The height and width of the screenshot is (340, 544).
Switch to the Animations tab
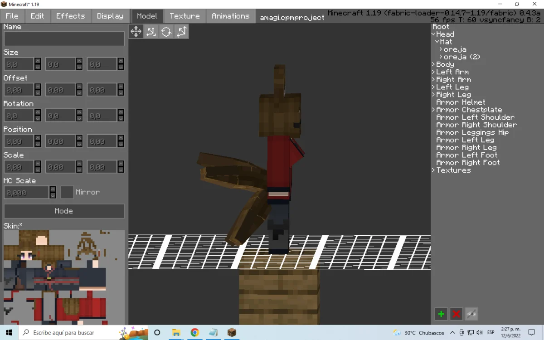point(230,16)
